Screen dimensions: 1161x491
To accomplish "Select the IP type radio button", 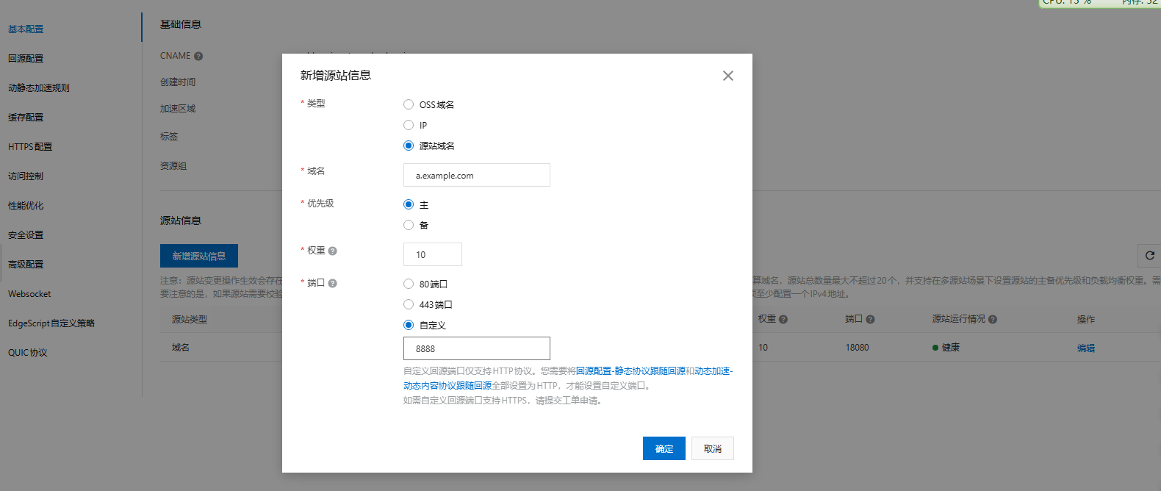I will [x=409, y=125].
